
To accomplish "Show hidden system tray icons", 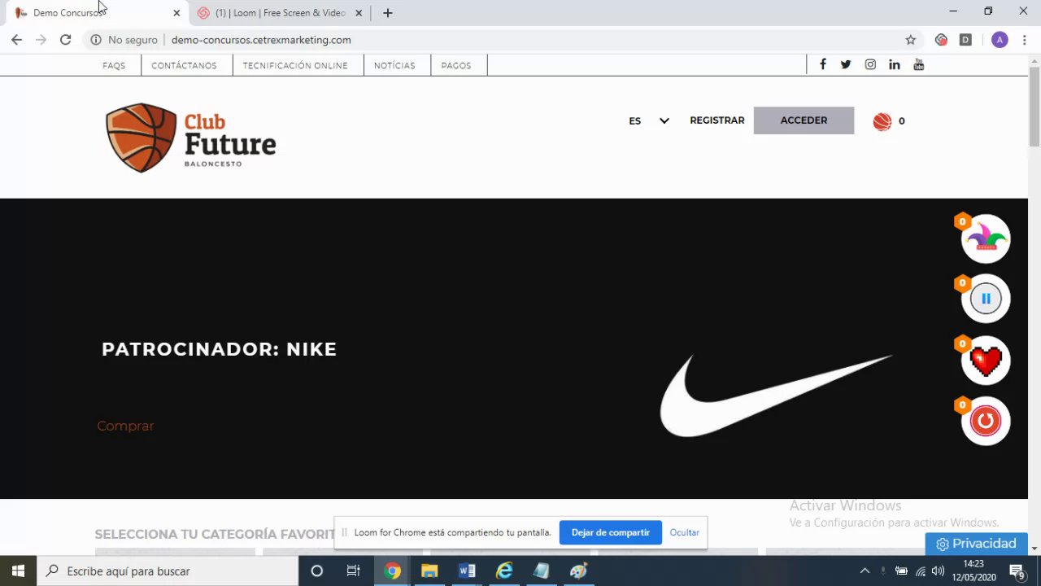I will pos(865,571).
